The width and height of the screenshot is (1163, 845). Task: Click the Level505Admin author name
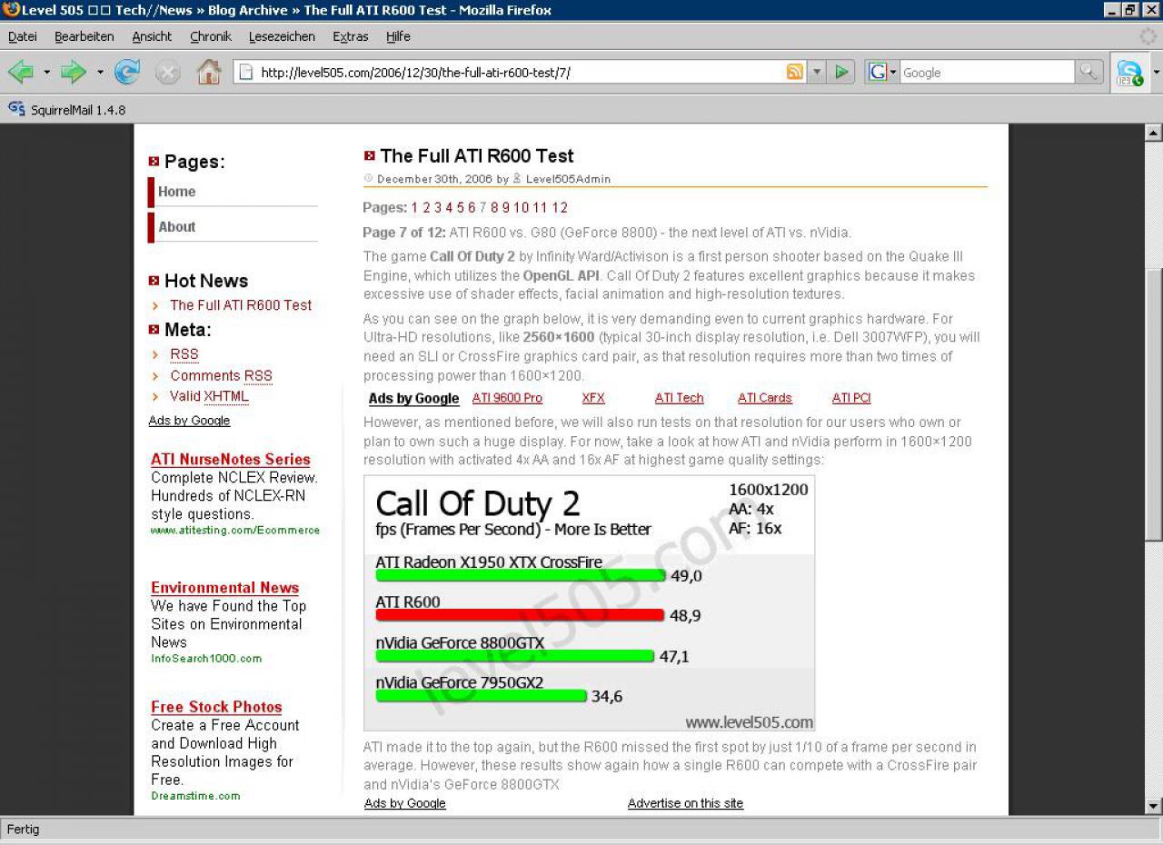[x=568, y=179]
